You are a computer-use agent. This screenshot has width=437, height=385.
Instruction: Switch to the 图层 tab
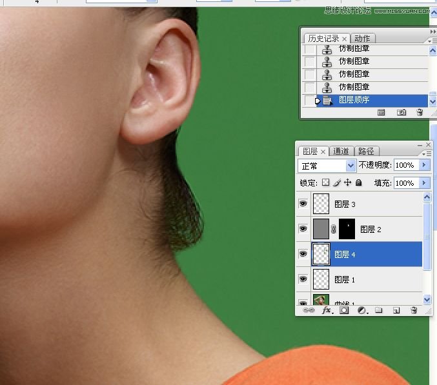coord(310,151)
